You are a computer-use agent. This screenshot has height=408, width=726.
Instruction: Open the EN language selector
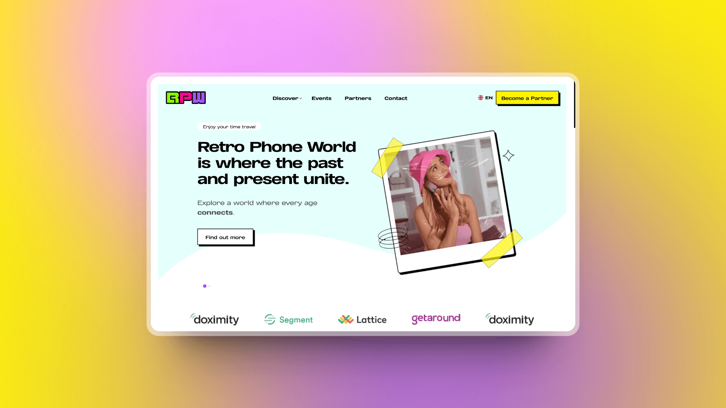pyautogui.click(x=486, y=97)
